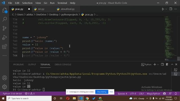180x101 pixels.
Task: Split the editor to the right
Action: 171,9
